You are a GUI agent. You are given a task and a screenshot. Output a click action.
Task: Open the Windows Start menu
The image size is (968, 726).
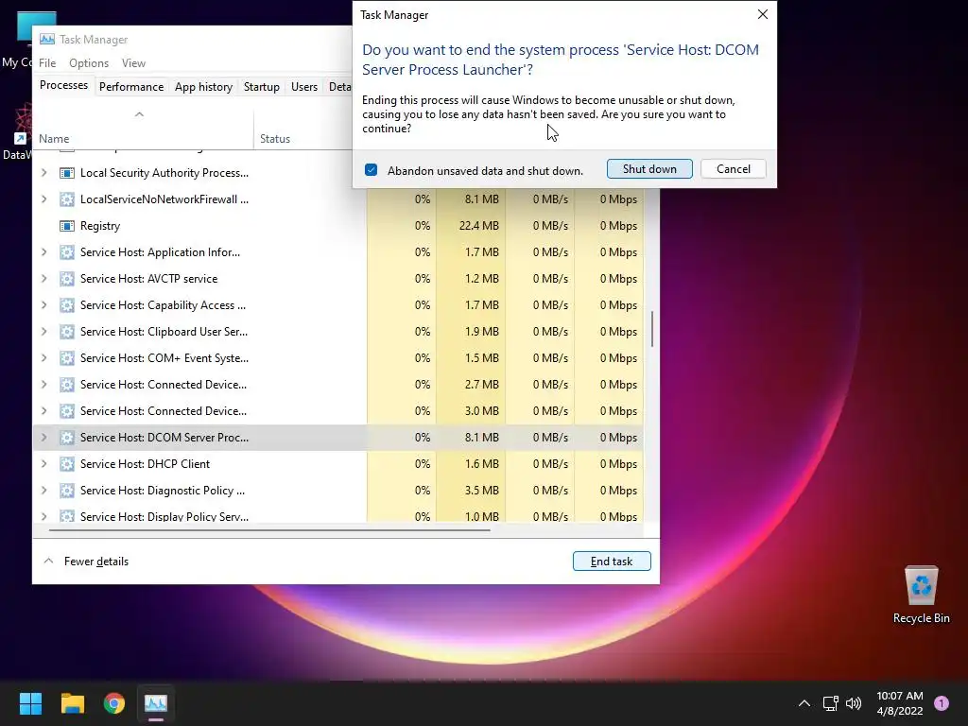(x=30, y=703)
